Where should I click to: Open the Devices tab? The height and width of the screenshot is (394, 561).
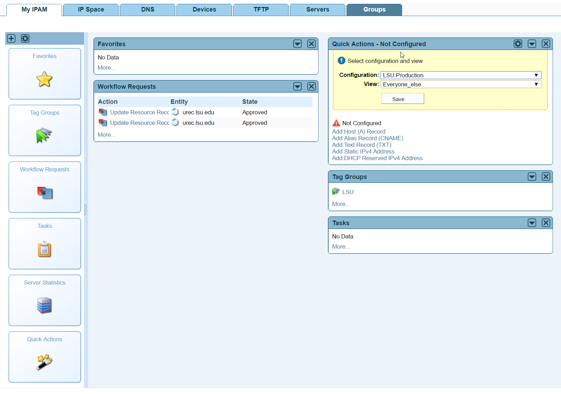204,10
